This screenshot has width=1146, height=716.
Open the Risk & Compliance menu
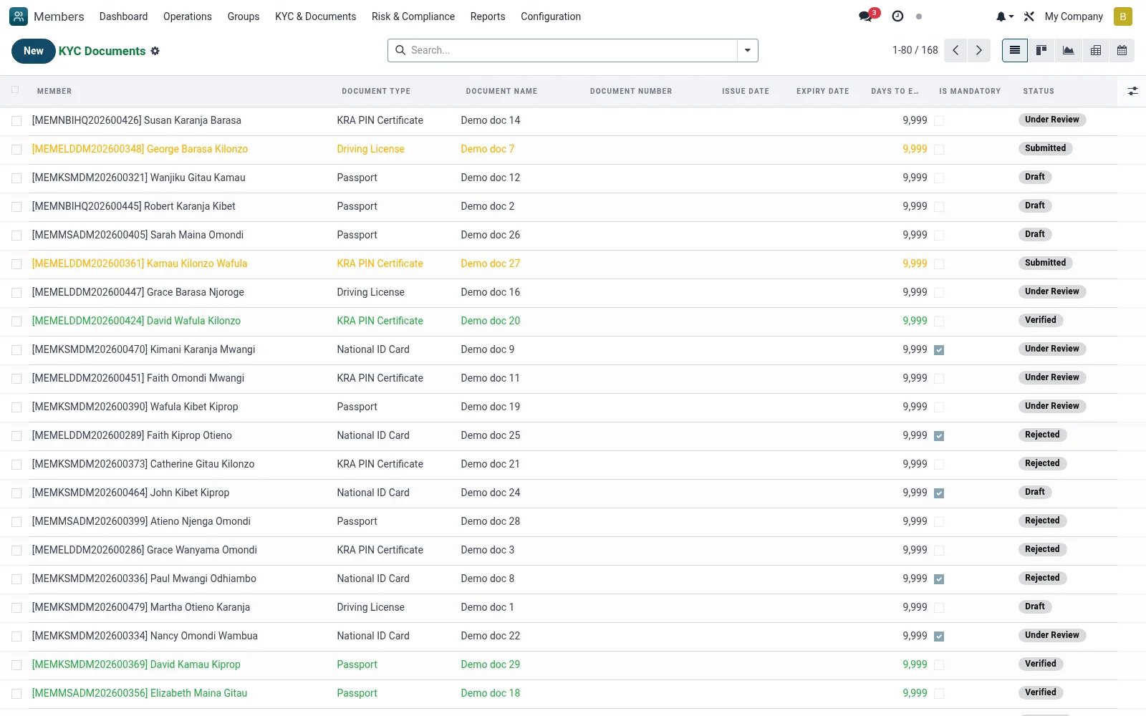click(x=413, y=16)
